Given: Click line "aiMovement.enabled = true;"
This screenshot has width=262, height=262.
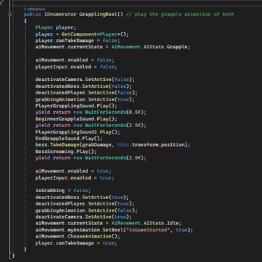Looking at the screenshot, I should tap(73, 171).
